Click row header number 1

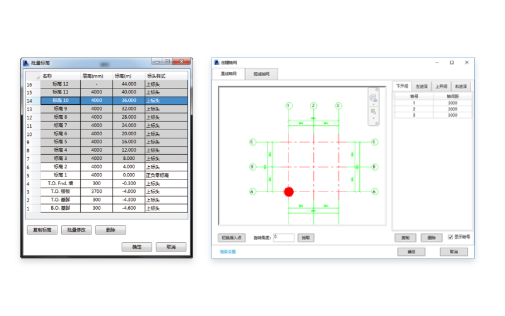[x=33, y=209]
